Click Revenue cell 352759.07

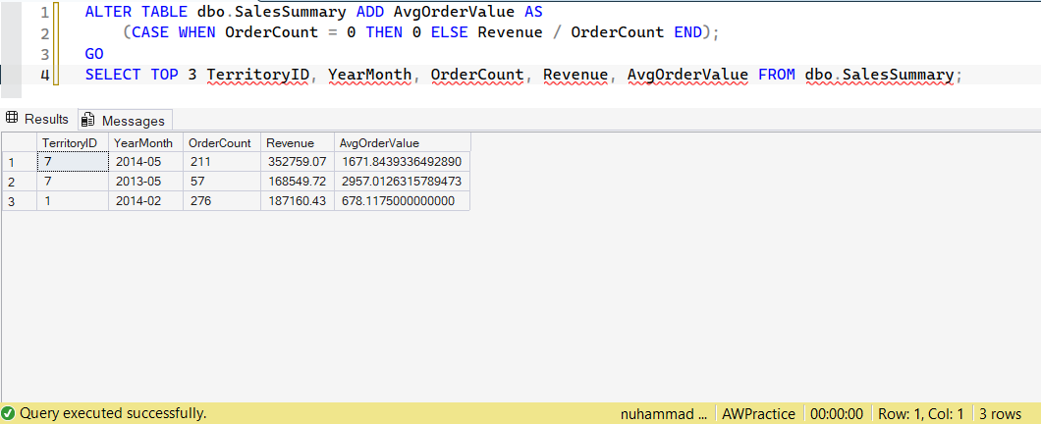coord(298,162)
